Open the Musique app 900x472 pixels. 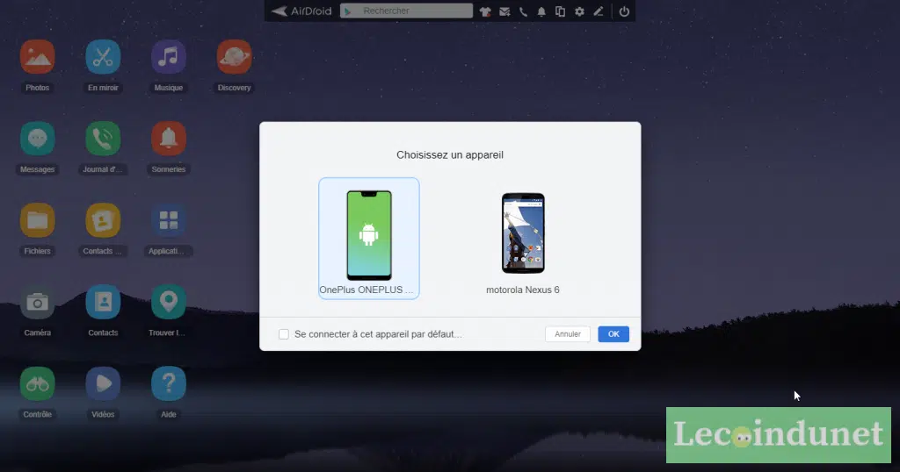(x=168, y=57)
